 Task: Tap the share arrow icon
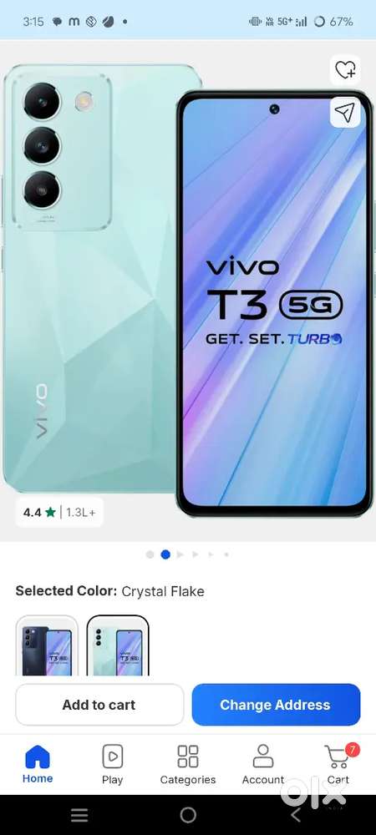pyautogui.click(x=345, y=113)
